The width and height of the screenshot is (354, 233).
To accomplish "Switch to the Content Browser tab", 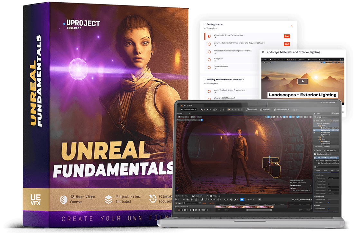I will click(182, 196).
